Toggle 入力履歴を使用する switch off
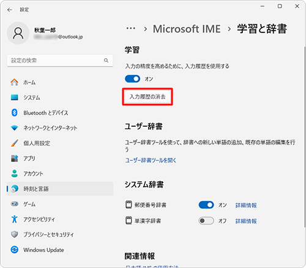This screenshot has width=306, height=268. click(x=132, y=79)
